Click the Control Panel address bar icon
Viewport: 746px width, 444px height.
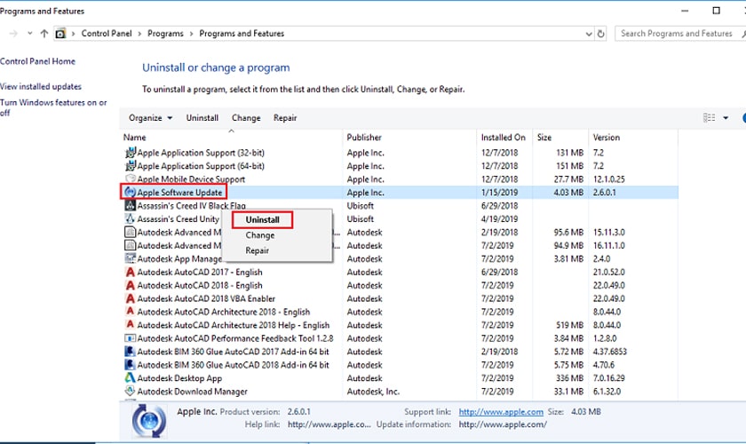click(60, 34)
